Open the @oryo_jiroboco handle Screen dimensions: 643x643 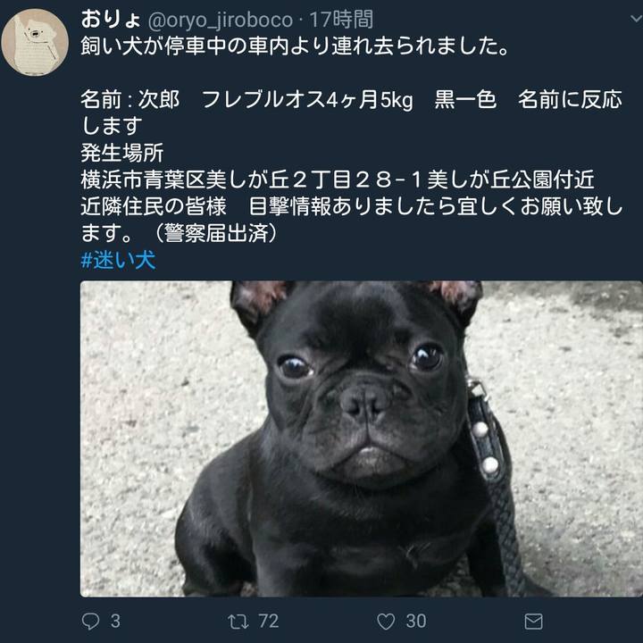click(x=221, y=21)
